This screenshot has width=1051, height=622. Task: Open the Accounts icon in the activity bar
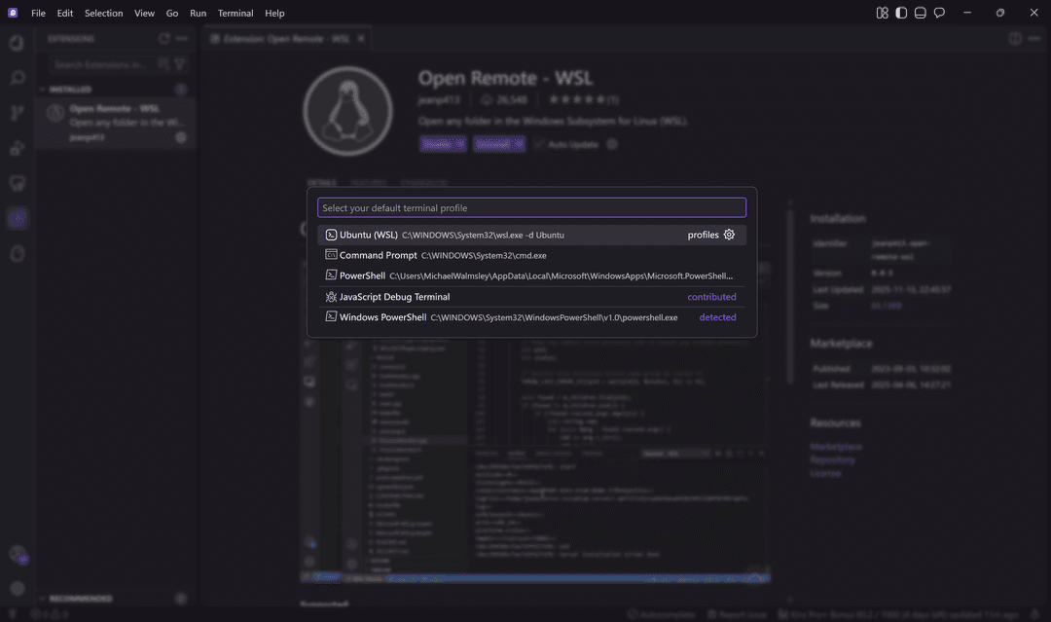pyautogui.click(x=18, y=555)
